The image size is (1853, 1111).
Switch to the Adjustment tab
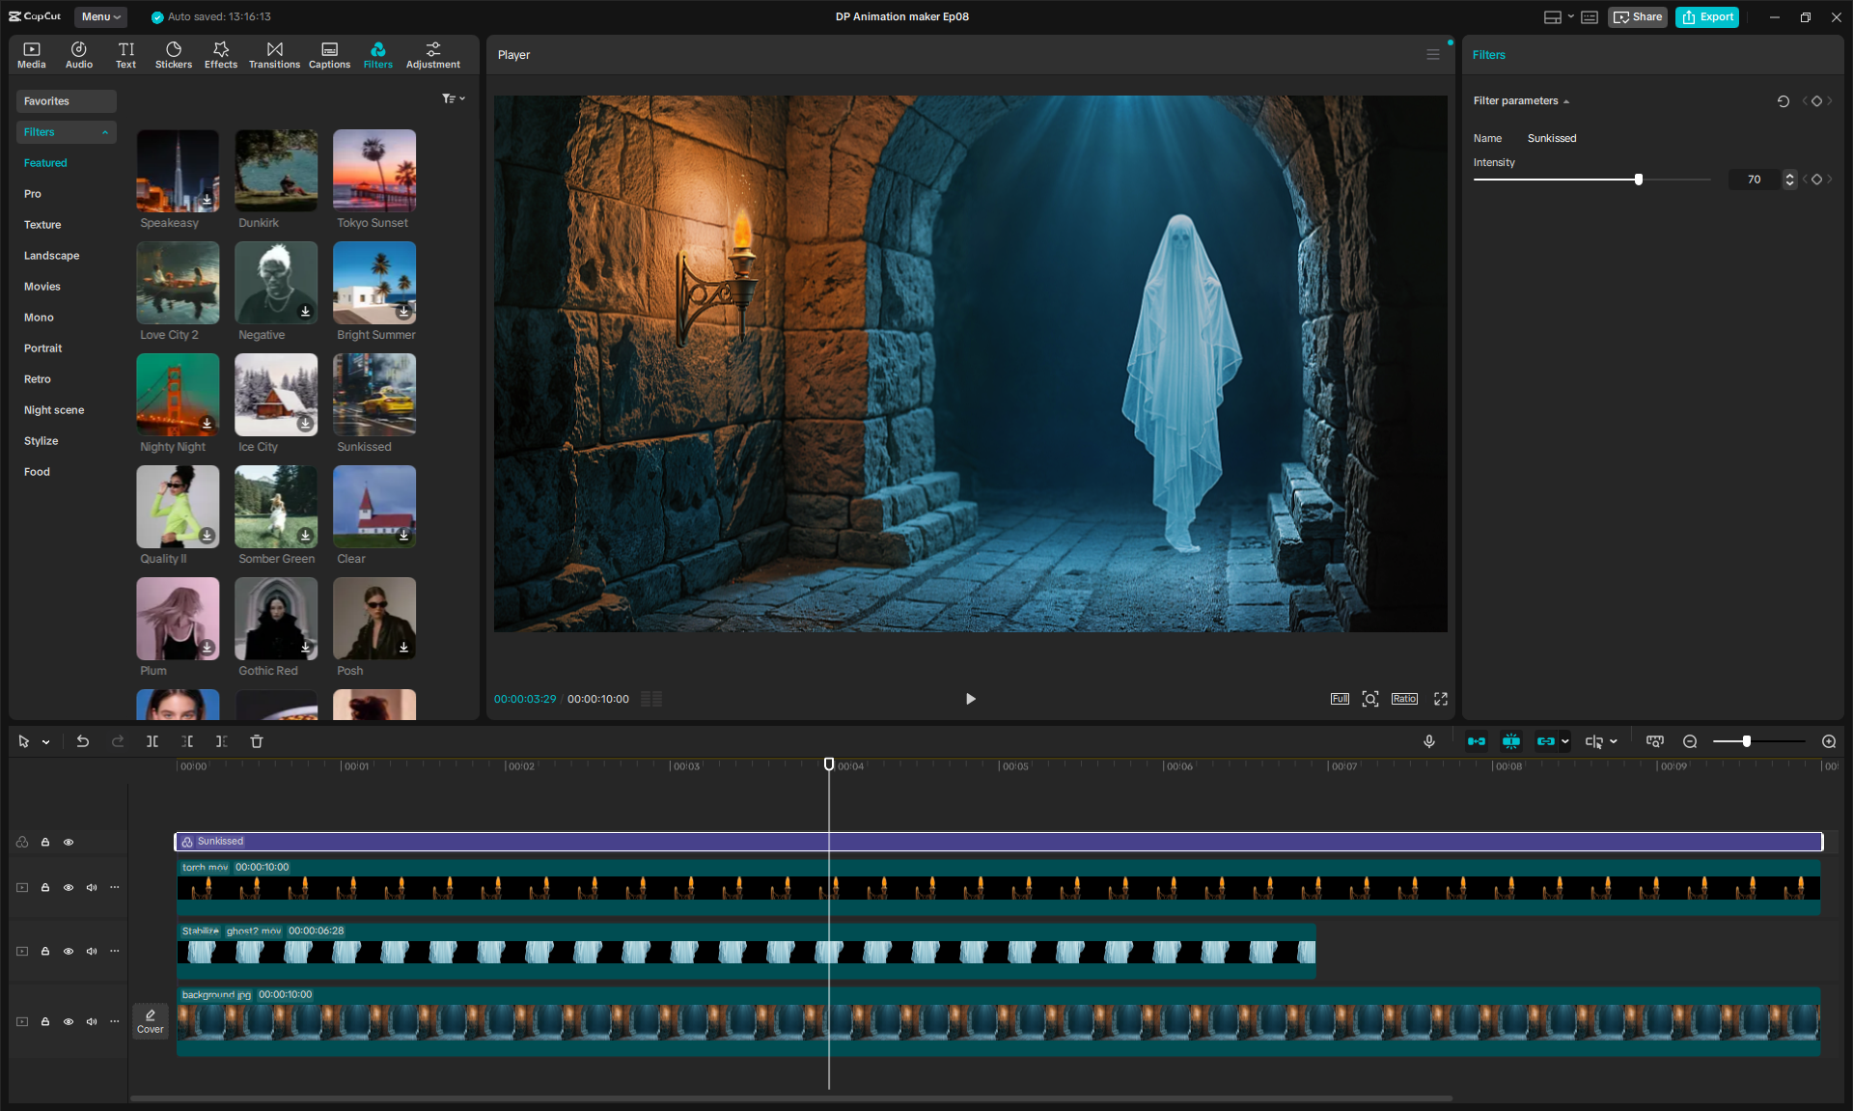click(x=432, y=55)
